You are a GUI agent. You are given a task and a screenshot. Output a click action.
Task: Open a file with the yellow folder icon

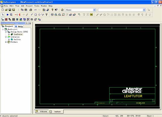pyautogui.click(x=6, y=10)
